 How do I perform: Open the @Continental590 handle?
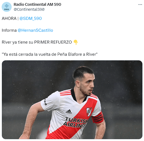coord(29,9)
